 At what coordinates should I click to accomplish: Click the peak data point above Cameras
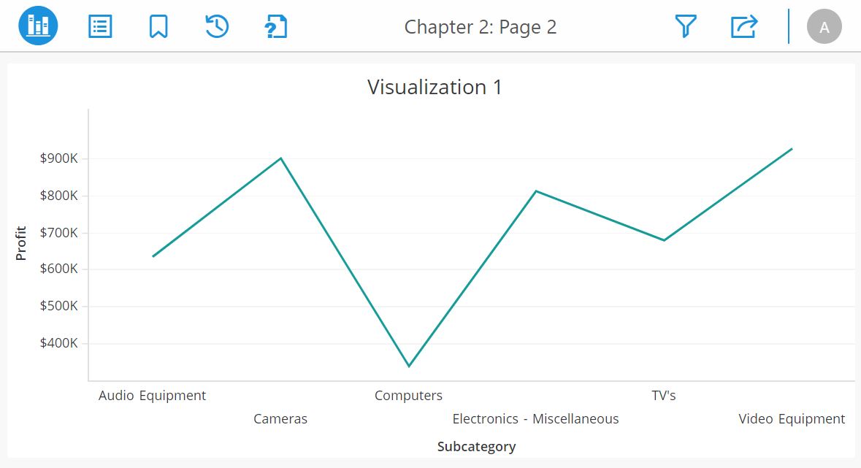point(280,158)
